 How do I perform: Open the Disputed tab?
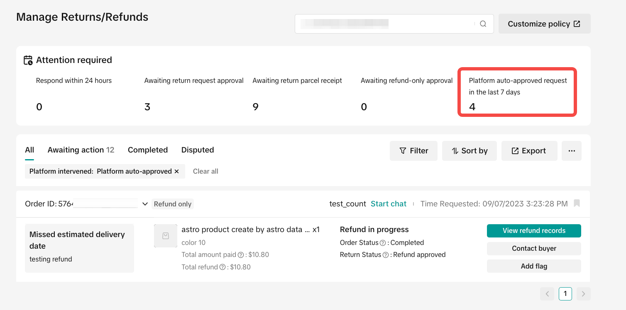pos(198,150)
